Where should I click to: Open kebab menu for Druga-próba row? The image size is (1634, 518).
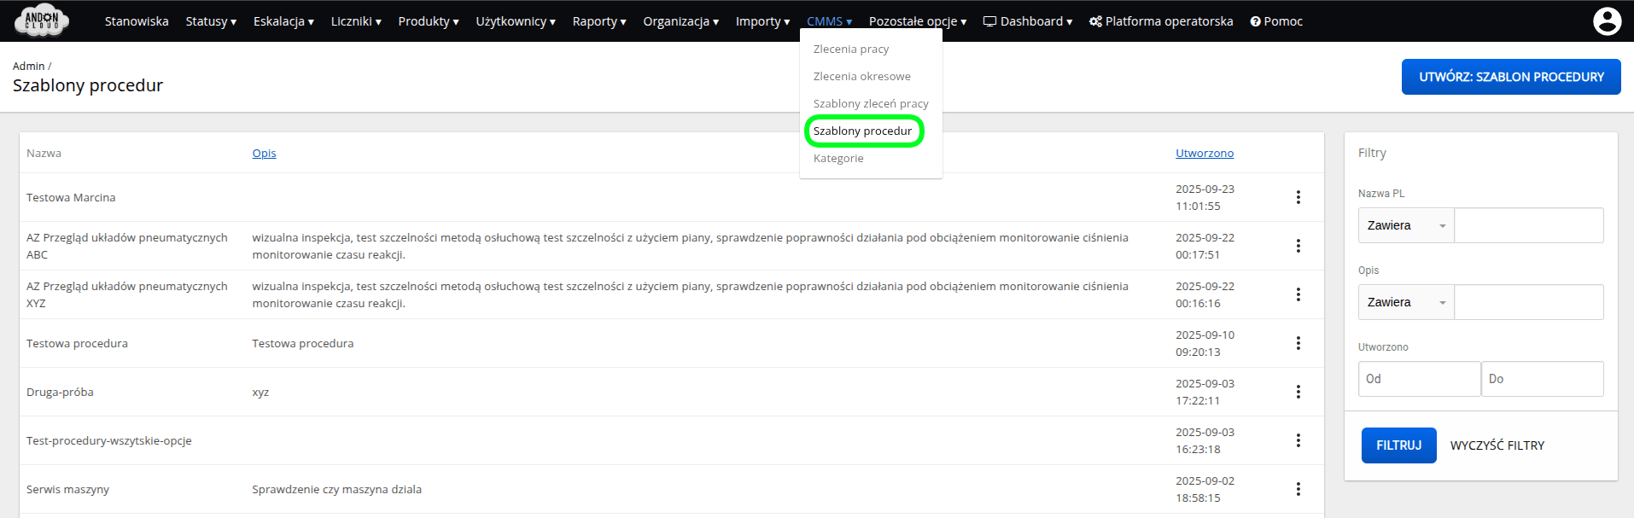[1298, 392]
